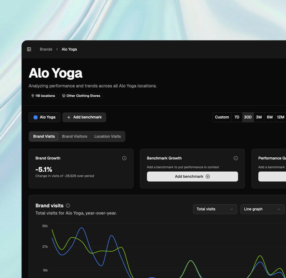Switch to the Location Visits tab
The image size is (286, 278).
pyautogui.click(x=107, y=136)
